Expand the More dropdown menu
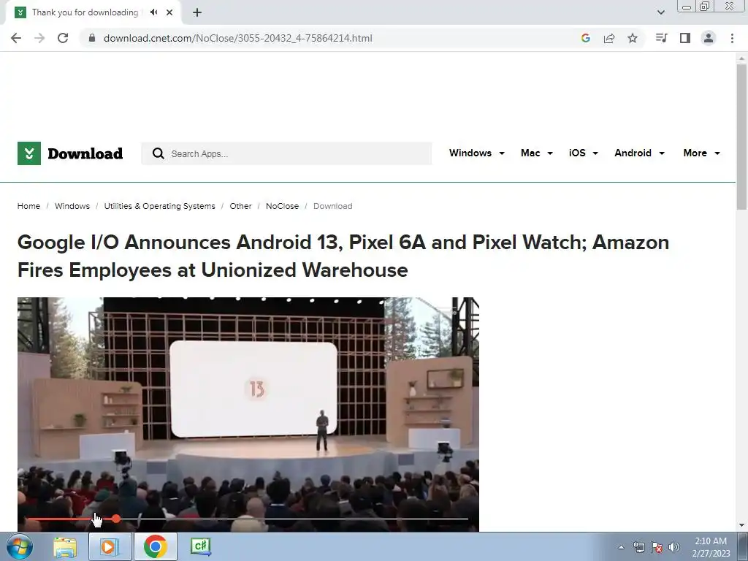This screenshot has height=561, width=748. (x=701, y=153)
